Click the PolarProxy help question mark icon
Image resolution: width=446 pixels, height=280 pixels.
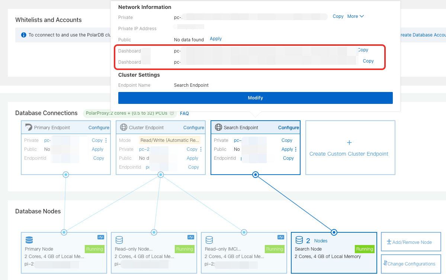172,113
